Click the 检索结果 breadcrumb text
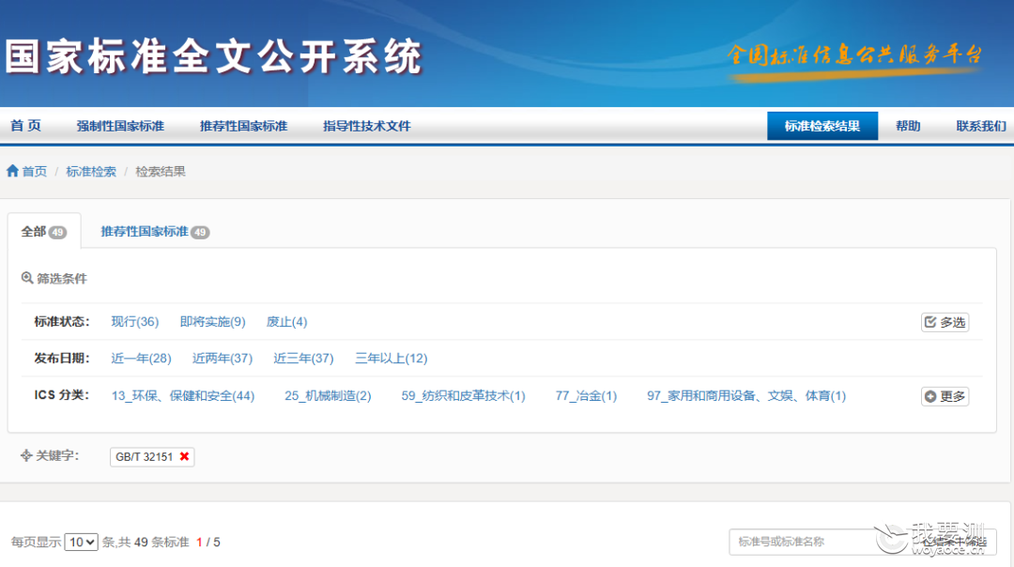 tap(161, 172)
